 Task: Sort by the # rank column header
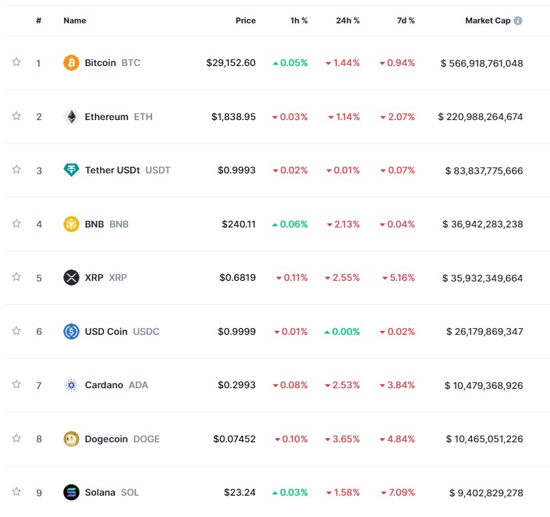[x=39, y=21]
